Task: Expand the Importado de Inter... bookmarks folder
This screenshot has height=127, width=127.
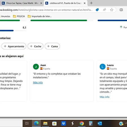Action: pos(40,16)
